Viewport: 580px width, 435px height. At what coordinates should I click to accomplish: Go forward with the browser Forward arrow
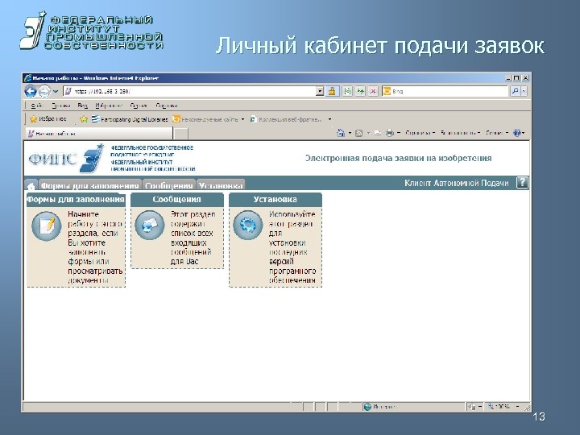[x=44, y=91]
